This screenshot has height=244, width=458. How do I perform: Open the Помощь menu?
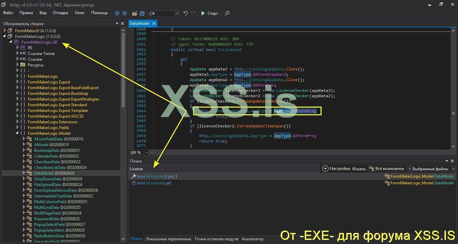[100, 13]
